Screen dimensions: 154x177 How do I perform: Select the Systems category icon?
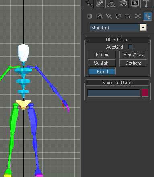point(148,16)
